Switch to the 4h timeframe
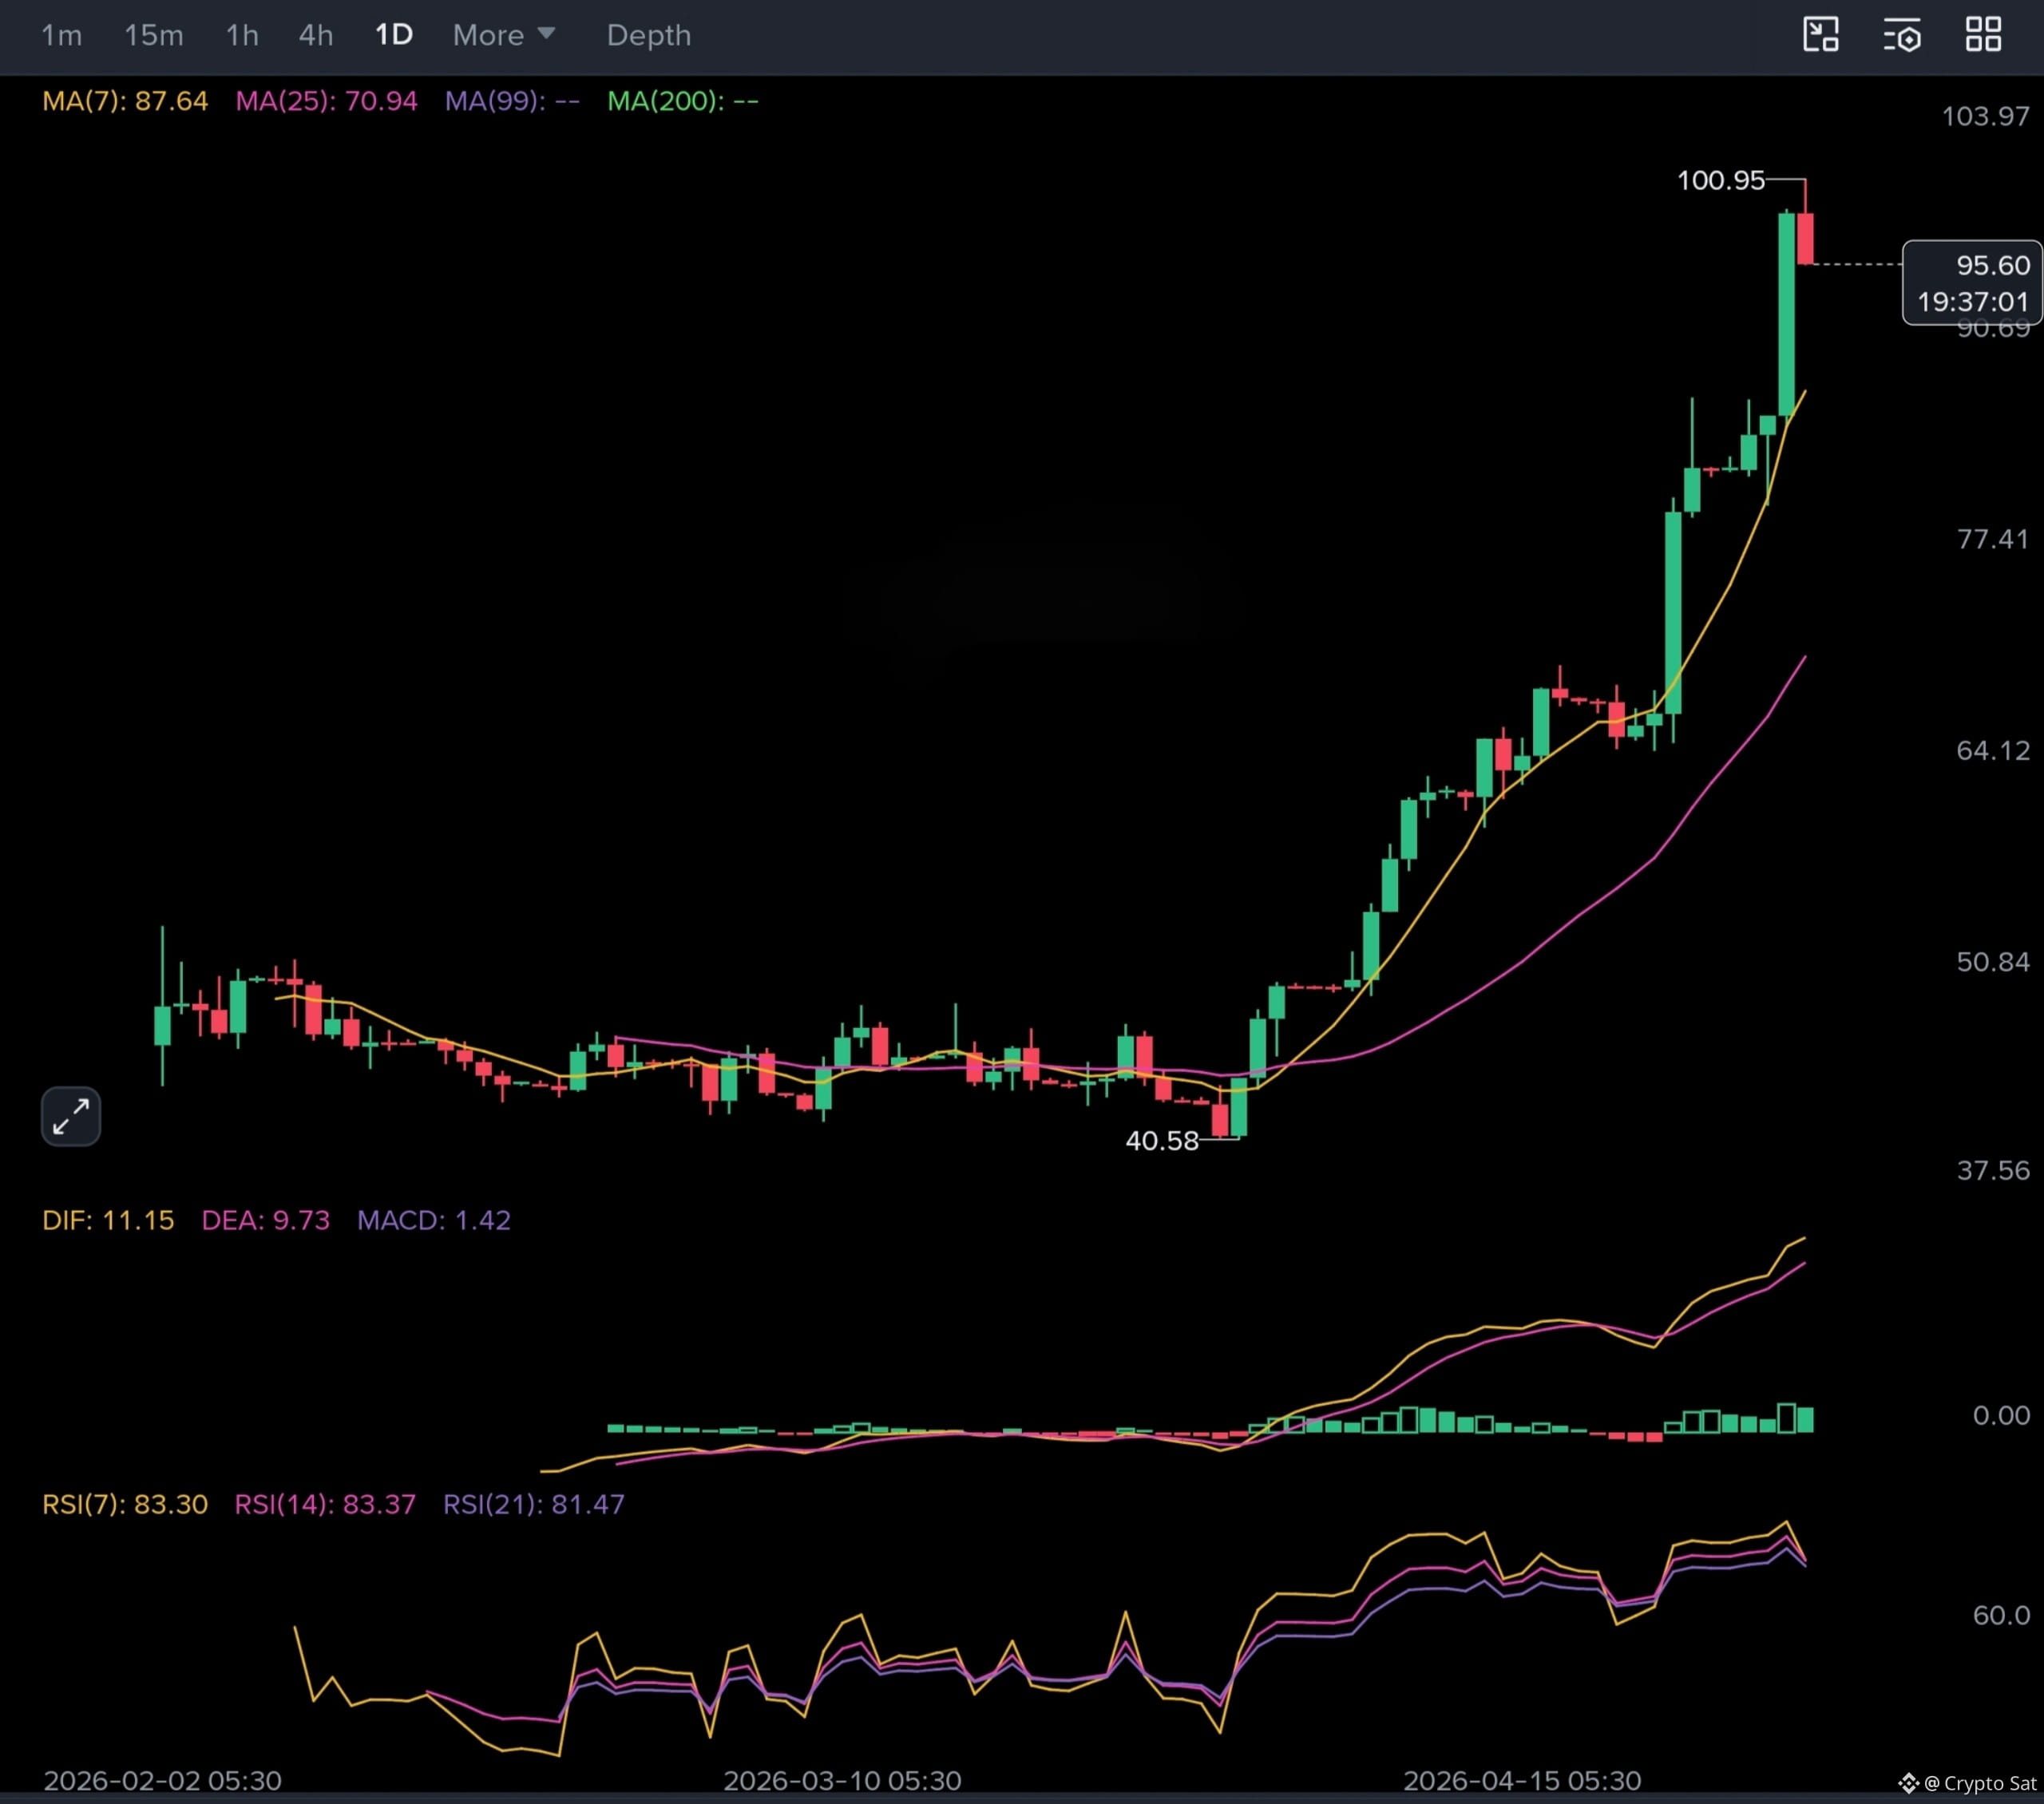2044x1804 pixels. tap(316, 36)
